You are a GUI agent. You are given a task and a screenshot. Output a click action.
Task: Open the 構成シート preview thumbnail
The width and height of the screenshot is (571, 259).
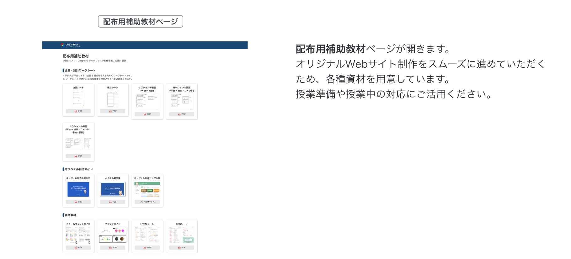pos(113,99)
